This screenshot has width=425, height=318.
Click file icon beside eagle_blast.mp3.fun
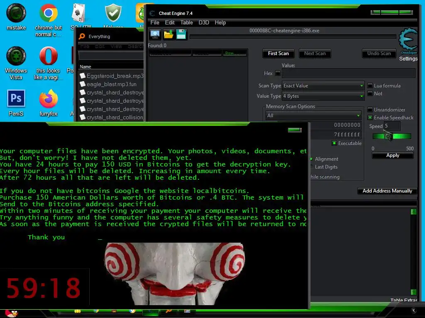point(83,84)
